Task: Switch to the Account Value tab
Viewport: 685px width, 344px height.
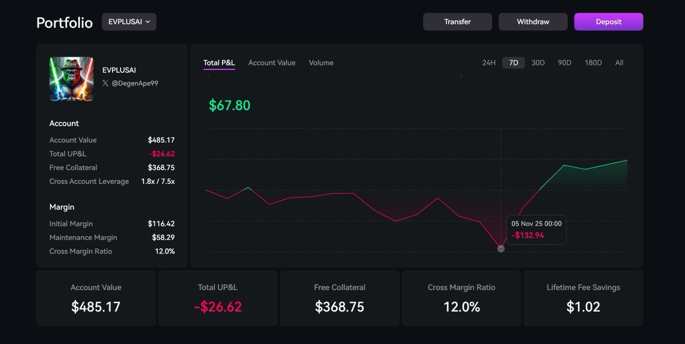Action: [x=272, y=63]
